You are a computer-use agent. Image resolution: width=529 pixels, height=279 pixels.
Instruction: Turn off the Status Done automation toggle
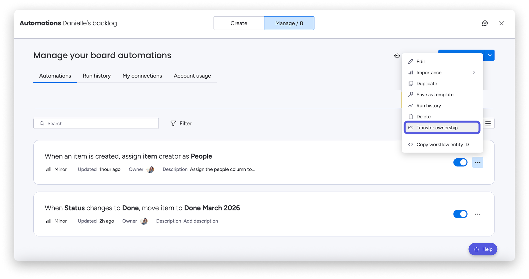[460, 214]
